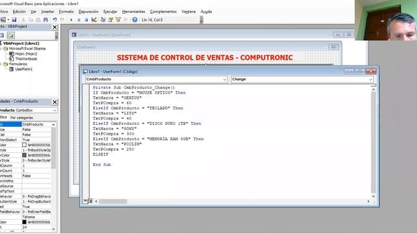Click the CmbProducto name property value
Viewport: 417px width, 234px height.
coord(36,124)
